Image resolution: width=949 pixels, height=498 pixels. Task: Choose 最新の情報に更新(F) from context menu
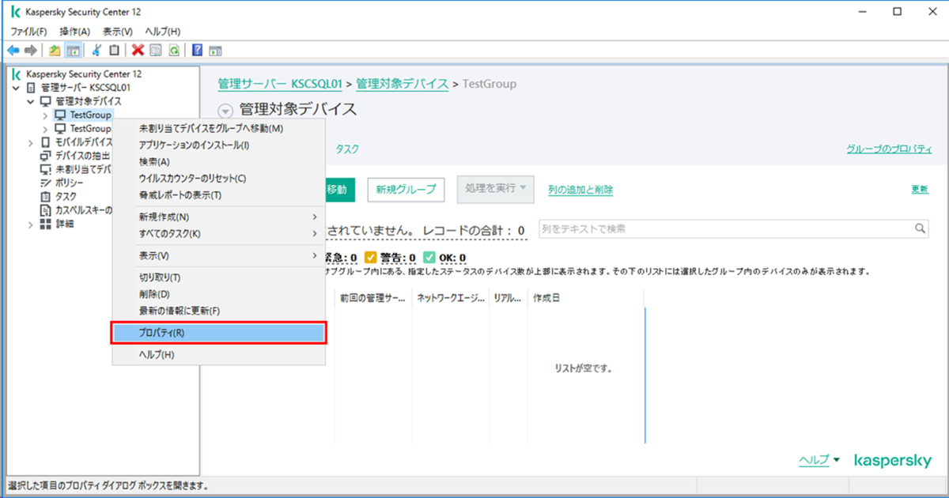(217, 311)
